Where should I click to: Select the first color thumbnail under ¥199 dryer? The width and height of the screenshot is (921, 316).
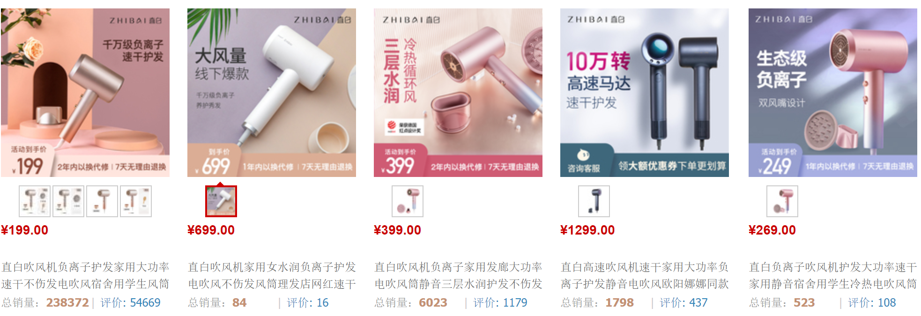coord(35,201)
